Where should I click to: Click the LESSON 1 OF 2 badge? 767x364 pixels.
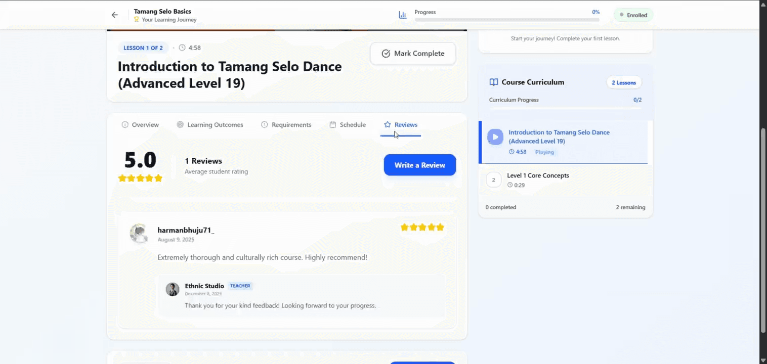coord(143,48)
